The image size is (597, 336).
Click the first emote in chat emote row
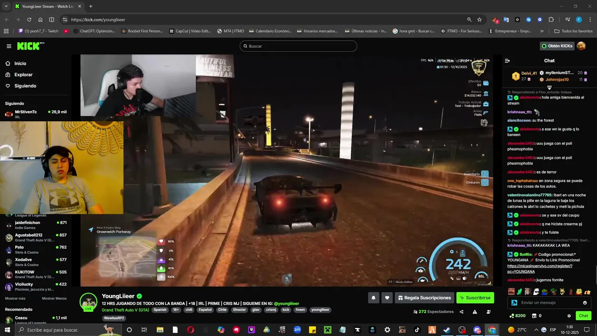[x=511, y=292]
